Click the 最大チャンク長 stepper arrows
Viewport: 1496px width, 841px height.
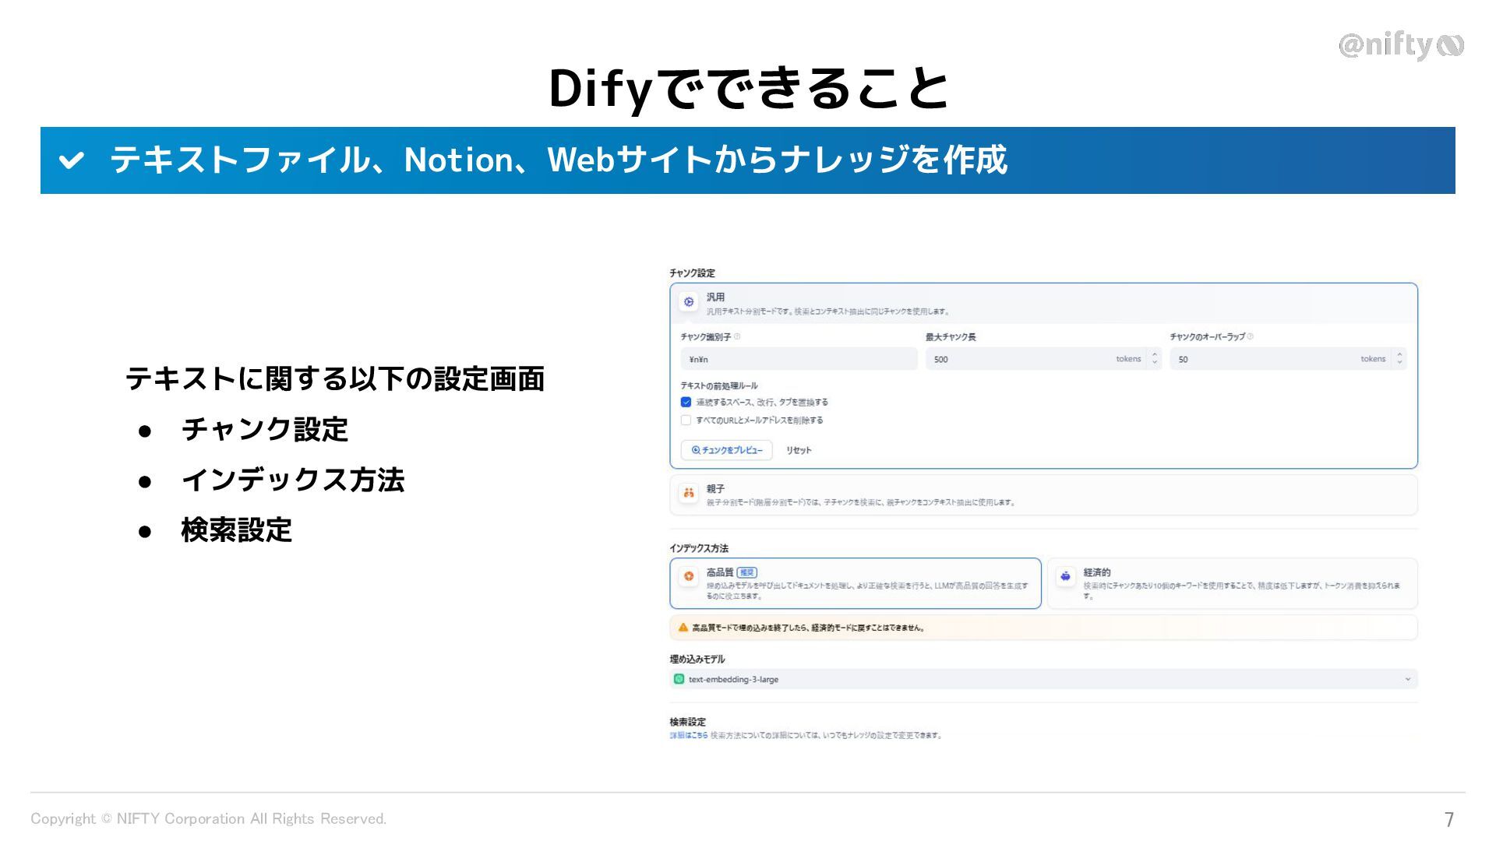(1155, 359)
